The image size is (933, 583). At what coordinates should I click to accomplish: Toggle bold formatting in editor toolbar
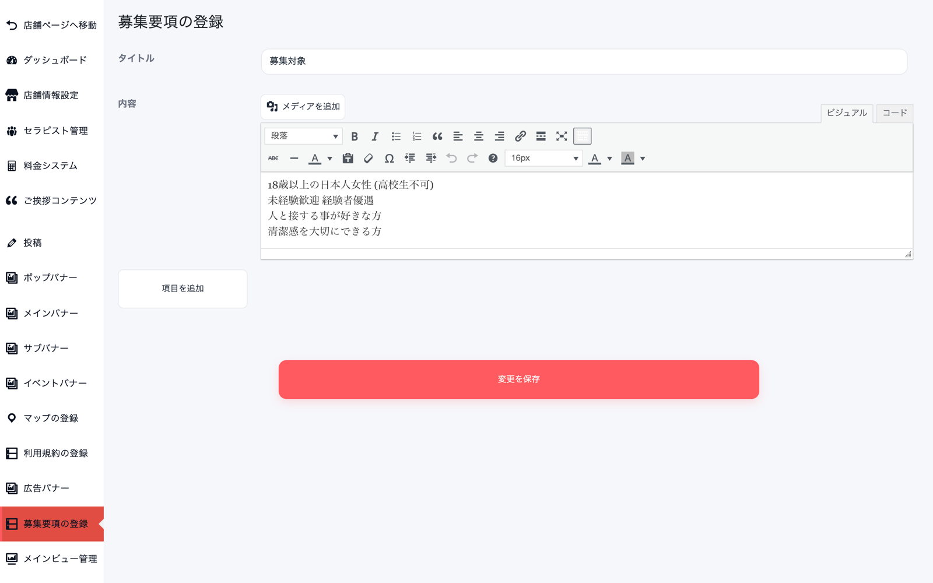pos(354,136)
